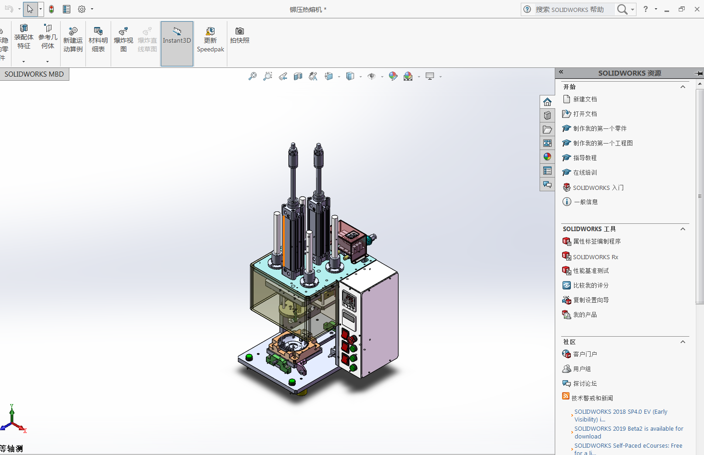Screen dimensions: 704x455
Task: Click the 搜索 SOLIDWORKS 帮助 search field
Action: [x=574, y=10]
